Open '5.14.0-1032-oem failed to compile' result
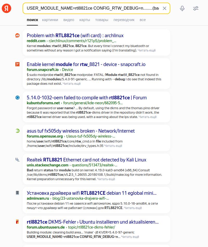The height and width of the screenshot is (247, 208). click(x=87, y=98)
